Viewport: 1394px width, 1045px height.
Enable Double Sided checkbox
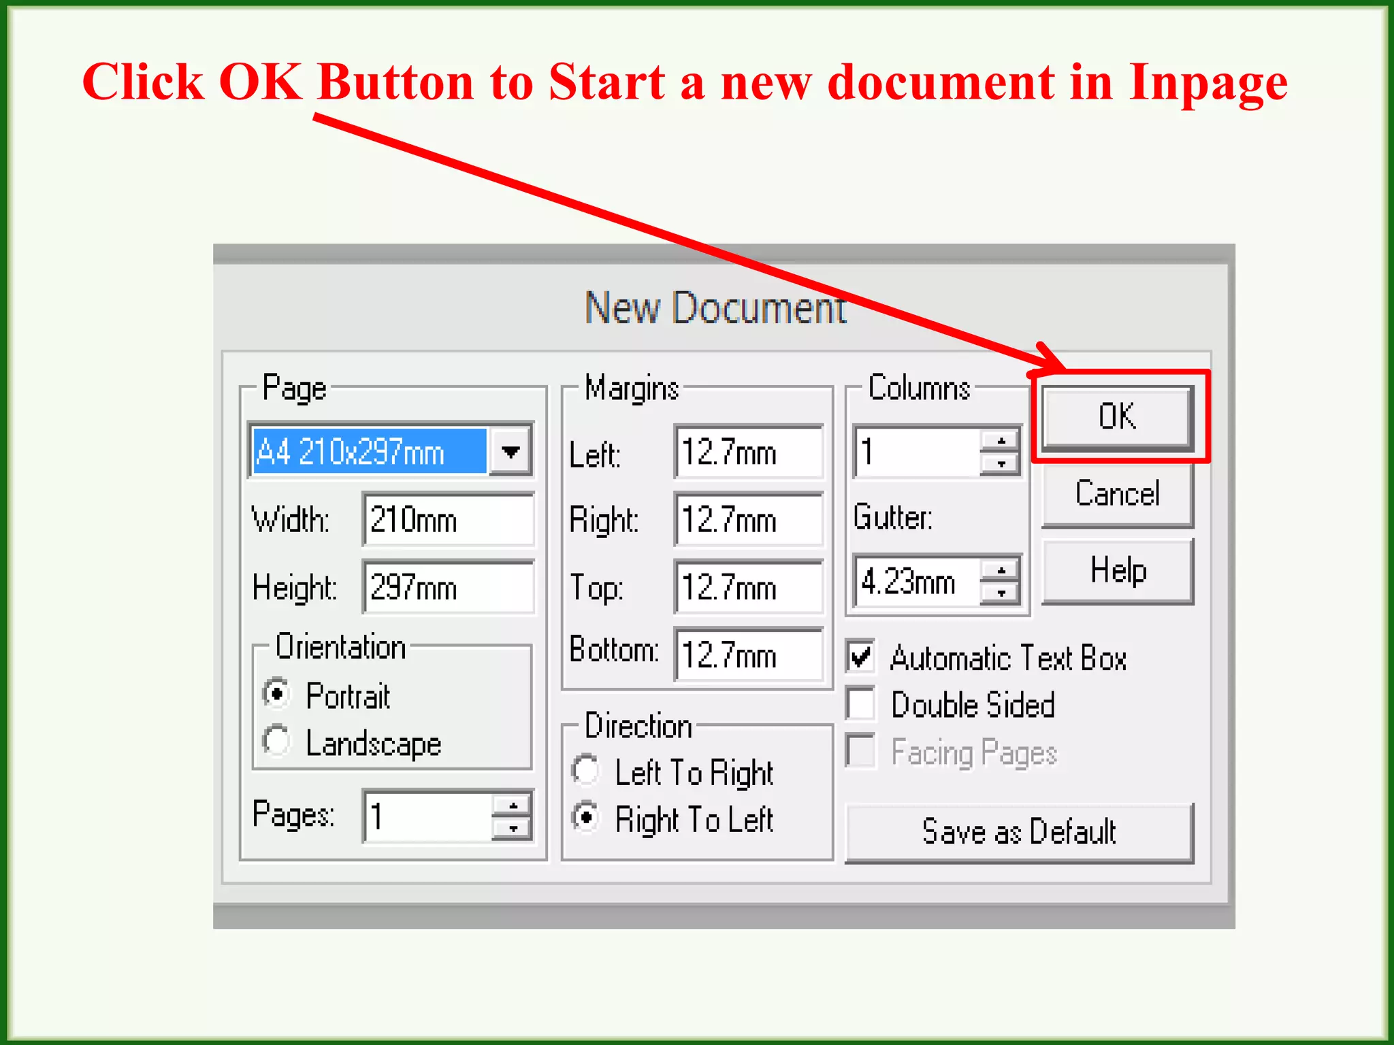point(860,703)
